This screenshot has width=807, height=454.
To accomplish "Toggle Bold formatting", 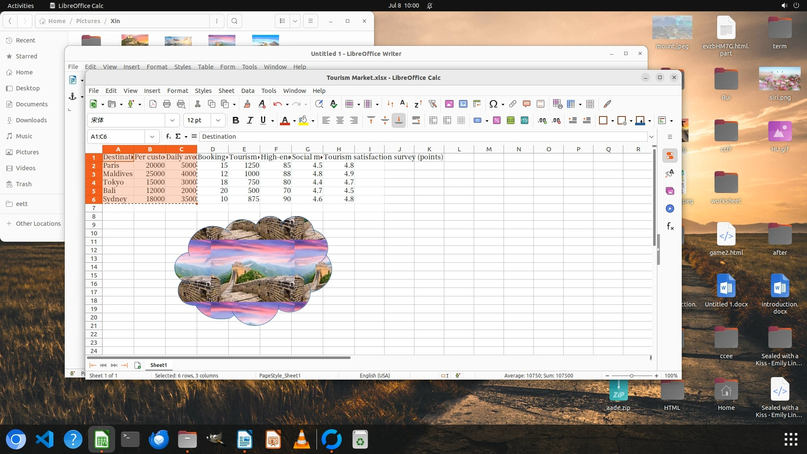I will pyautogui.click(x=235, y=121).
